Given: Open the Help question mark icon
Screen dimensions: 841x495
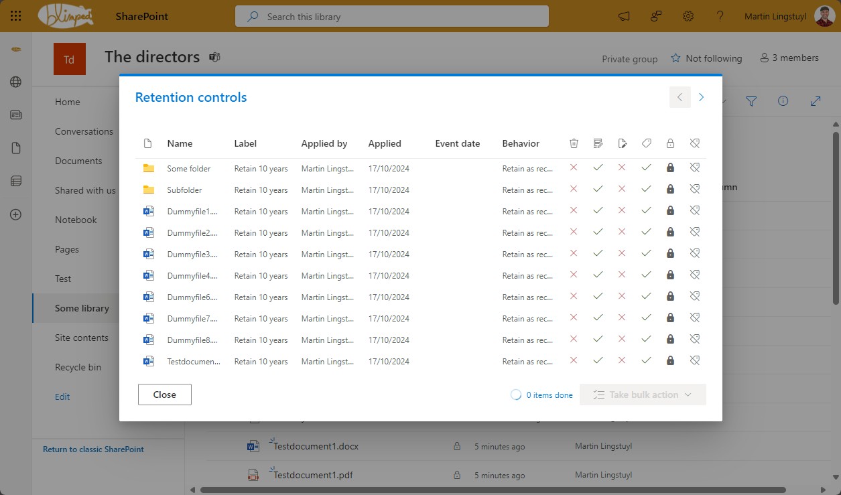Looking at the screenshot, I should [720, 17].
